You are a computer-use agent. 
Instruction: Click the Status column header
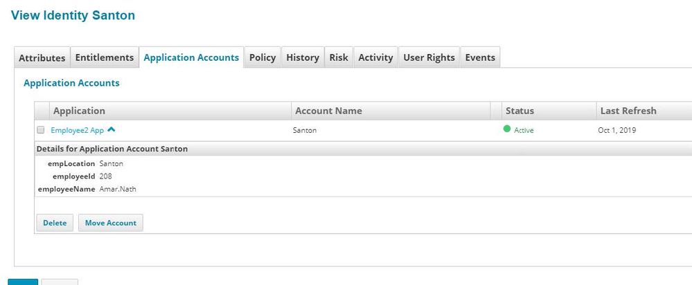click(520, 111)
